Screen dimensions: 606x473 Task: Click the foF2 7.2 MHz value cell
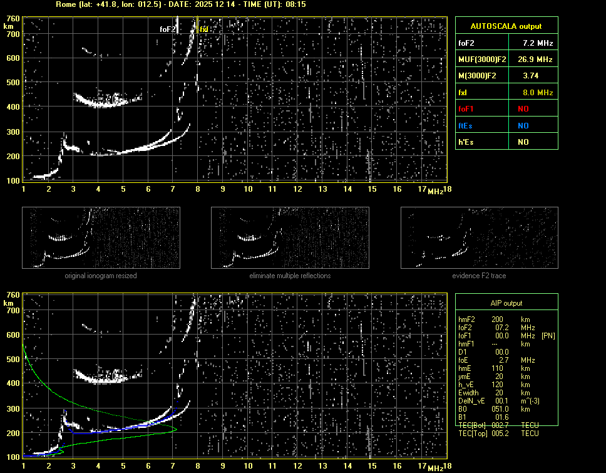click(x=537, y=43)
